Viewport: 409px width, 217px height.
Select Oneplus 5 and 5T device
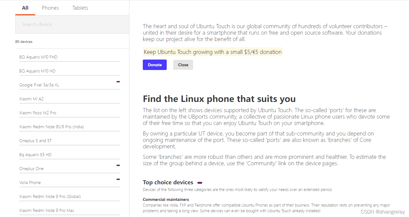(x=70, y=141)
